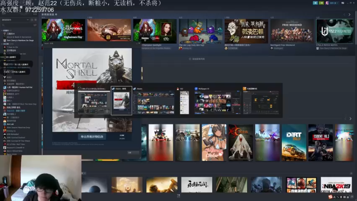The image size is (357, 201).
Task: Open the Y7S2.2 Patch Notes news card
Action: coord(335,31)
